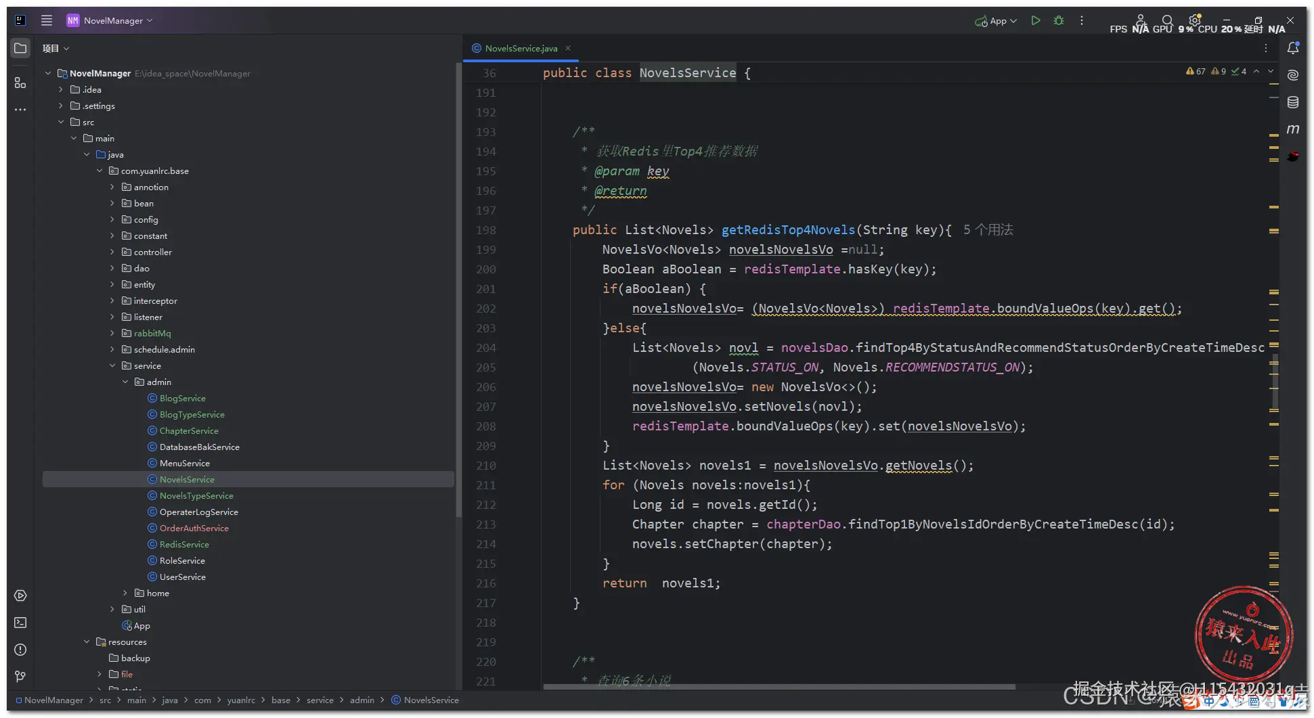Open ChapterService in project tree
1314x718 pixels.
tap(189, 430)
